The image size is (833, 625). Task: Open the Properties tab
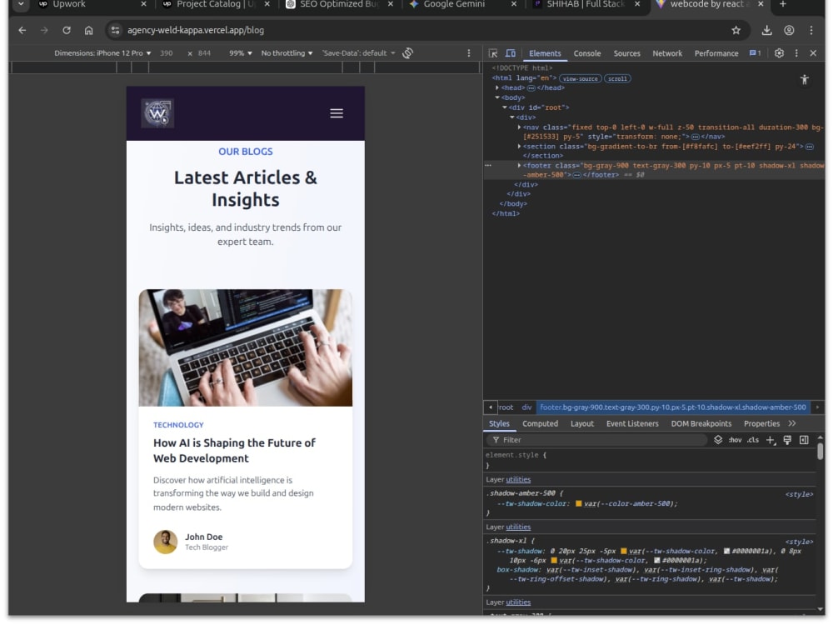click(761, 424)
